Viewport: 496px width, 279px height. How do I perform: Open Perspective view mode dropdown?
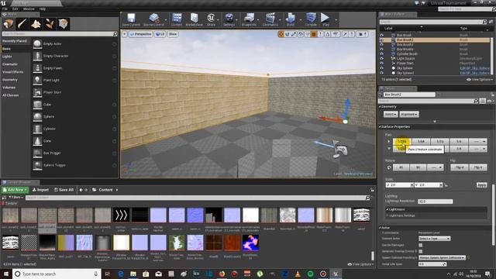tap(140, 34)
